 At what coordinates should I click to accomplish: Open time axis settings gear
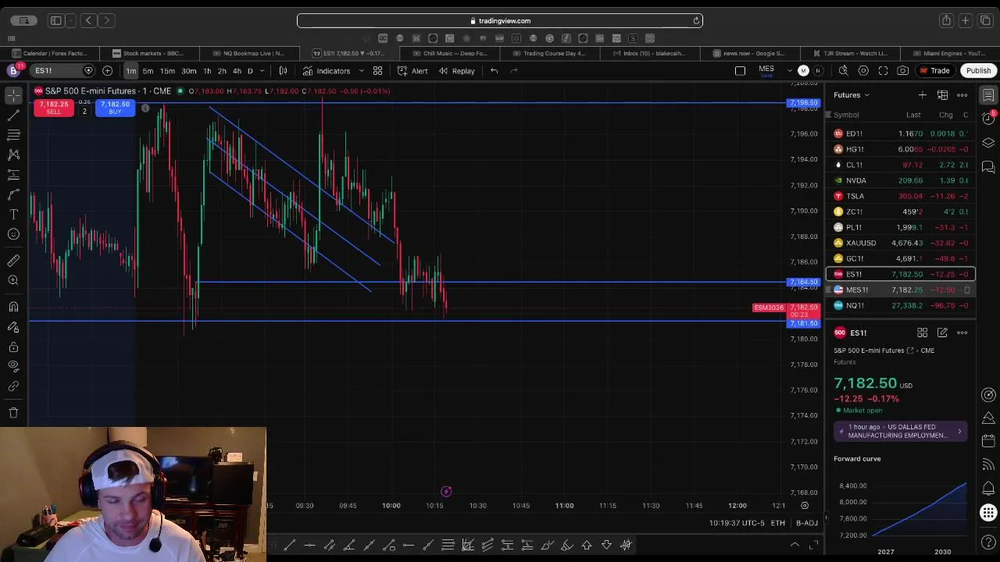click(x=805, y=506)
